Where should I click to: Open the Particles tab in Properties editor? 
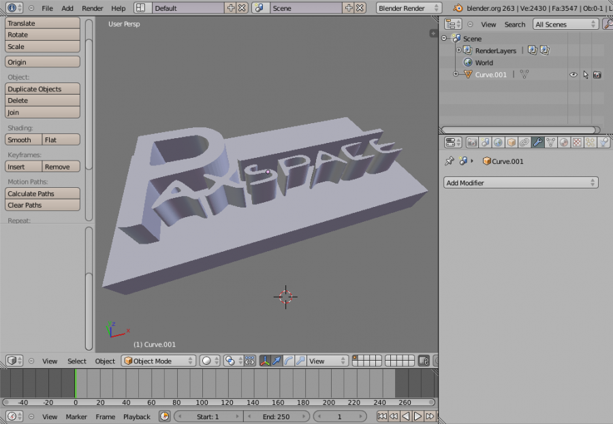[591, 142]
